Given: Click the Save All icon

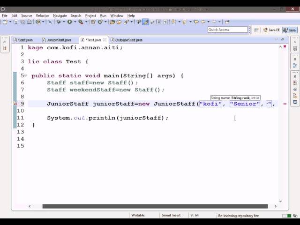Looking at the screenshot, I should tap(23, 22).
